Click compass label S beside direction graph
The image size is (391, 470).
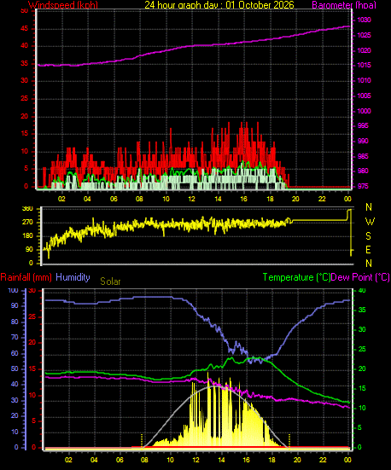click(x=369, y=236)
